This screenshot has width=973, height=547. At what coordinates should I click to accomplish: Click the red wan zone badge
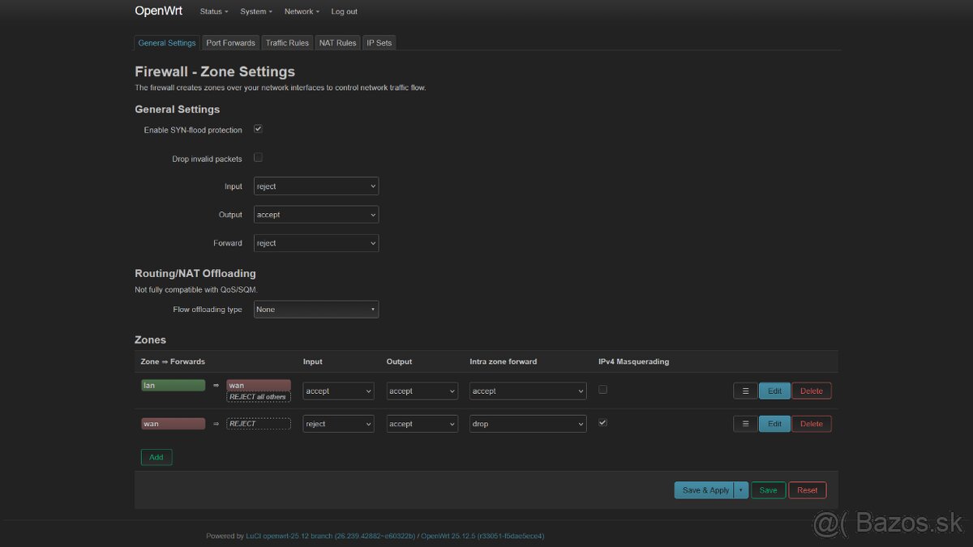click(173, 424)
